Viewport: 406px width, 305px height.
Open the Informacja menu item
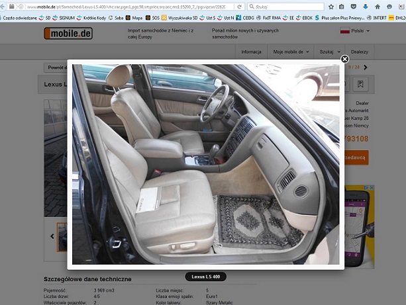(x=251, y=52)
